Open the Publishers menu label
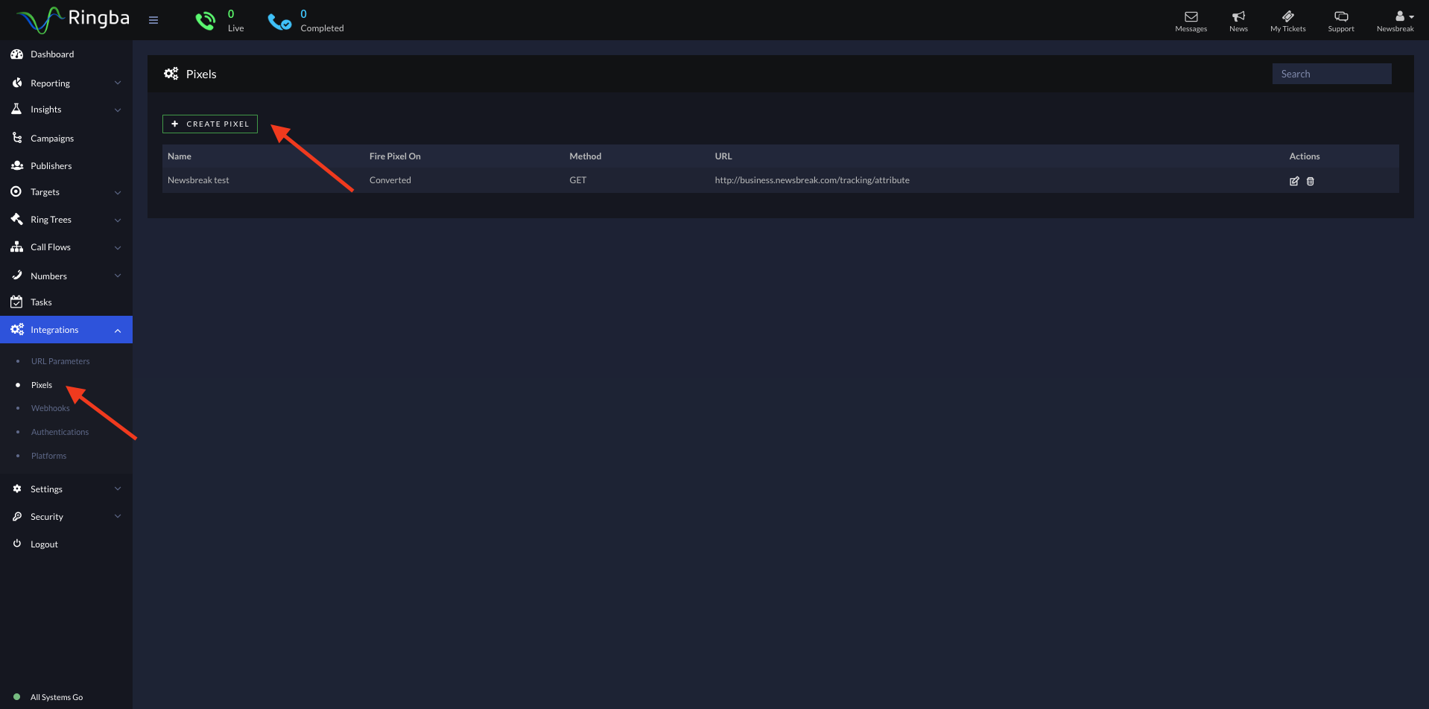The width and height of the screenshot is (1429, 709). point(51,166)
